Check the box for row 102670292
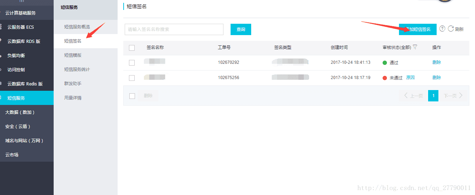The image size is (475, 195). (132, 63)
